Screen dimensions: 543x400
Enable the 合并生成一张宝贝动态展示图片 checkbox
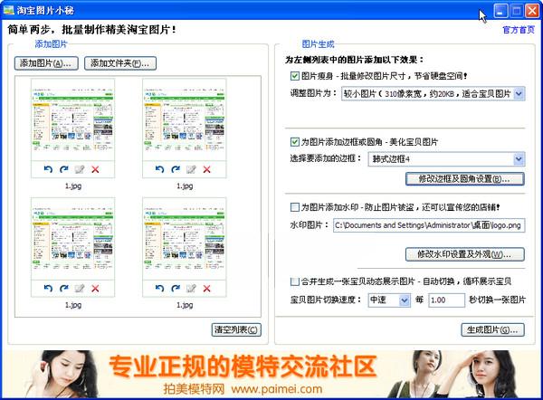(x=295, y=281)
